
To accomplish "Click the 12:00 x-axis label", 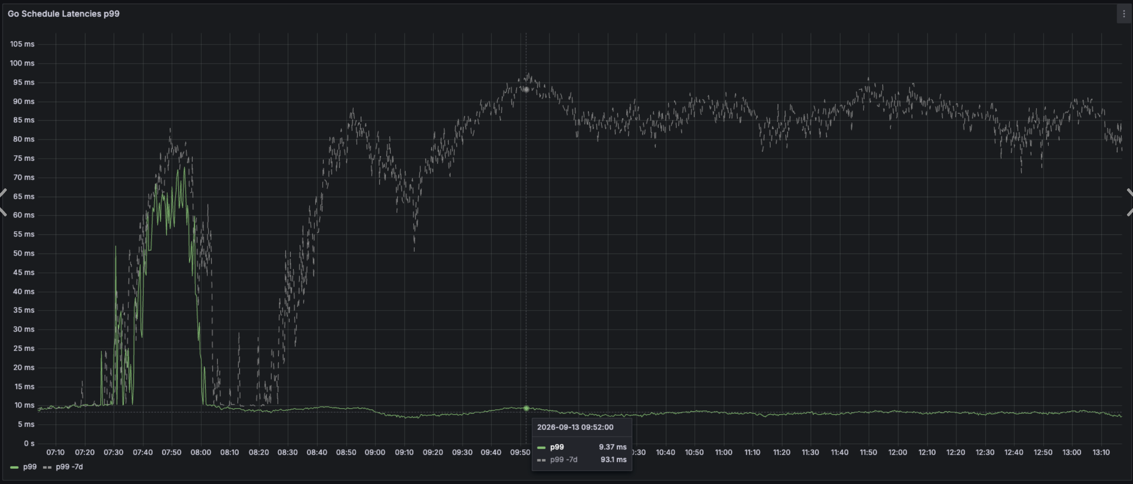I will (x=897, y=452).
